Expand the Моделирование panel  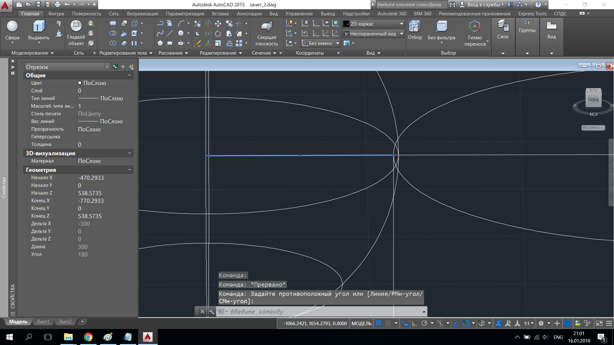point(32,53)
